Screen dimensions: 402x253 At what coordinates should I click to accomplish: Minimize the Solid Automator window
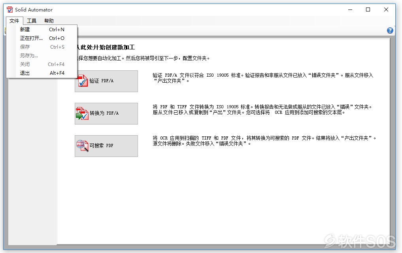click(x=350, y=10)
